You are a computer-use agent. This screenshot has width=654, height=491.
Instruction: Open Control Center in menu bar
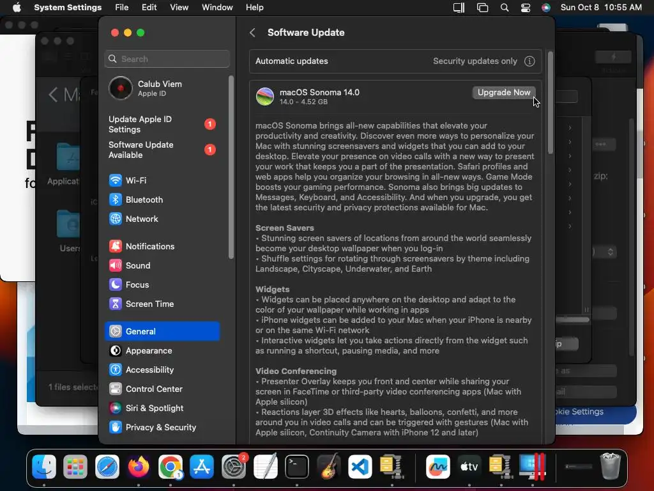tap(526, 7)
